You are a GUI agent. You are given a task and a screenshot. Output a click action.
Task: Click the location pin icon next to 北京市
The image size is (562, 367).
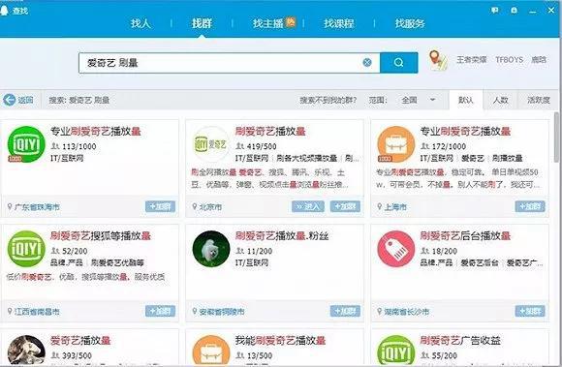click(195, 206)
